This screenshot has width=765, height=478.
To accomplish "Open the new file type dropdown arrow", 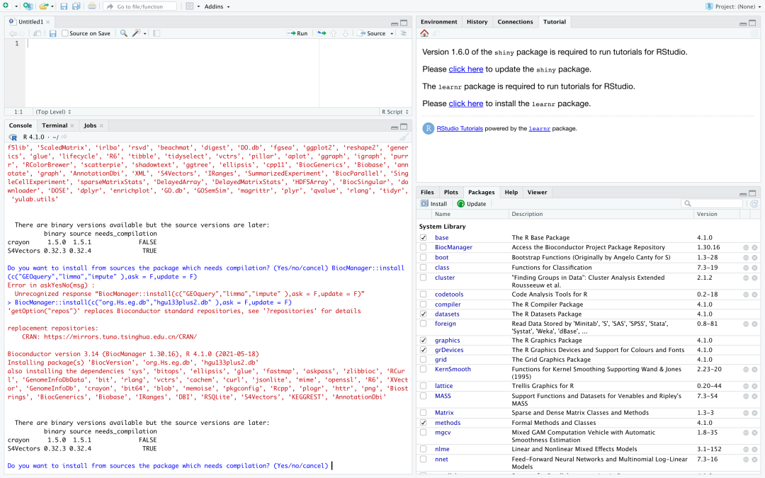I will 16,6.
